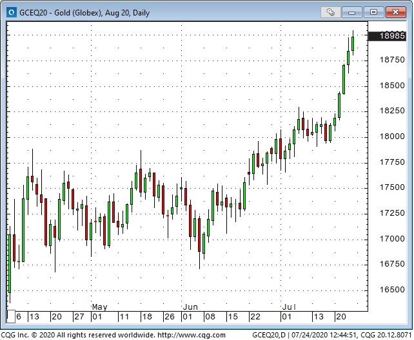Click the CQG logo icon in title bar

click(x=12, y=12)
